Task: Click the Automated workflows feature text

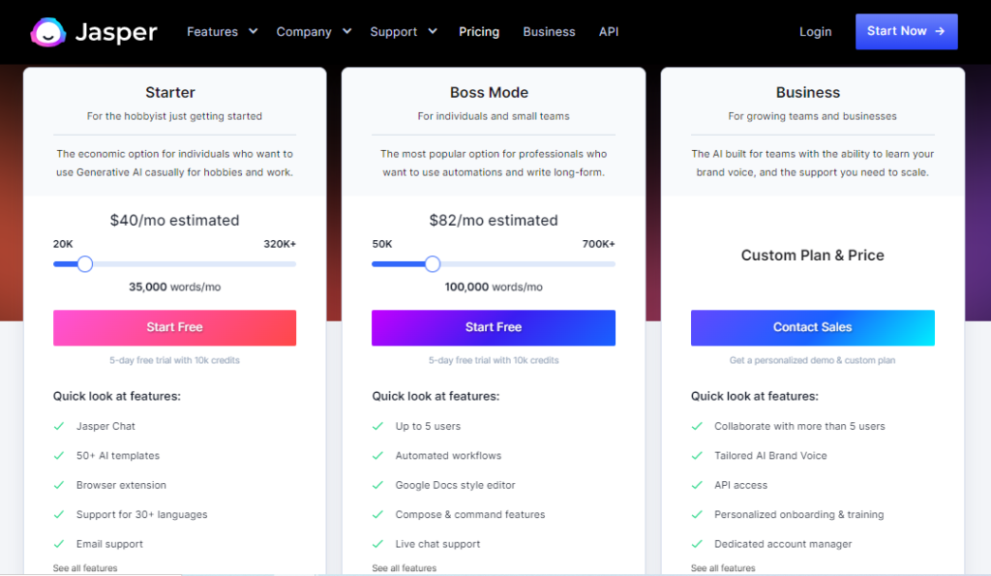Action: tap(448, 455)
